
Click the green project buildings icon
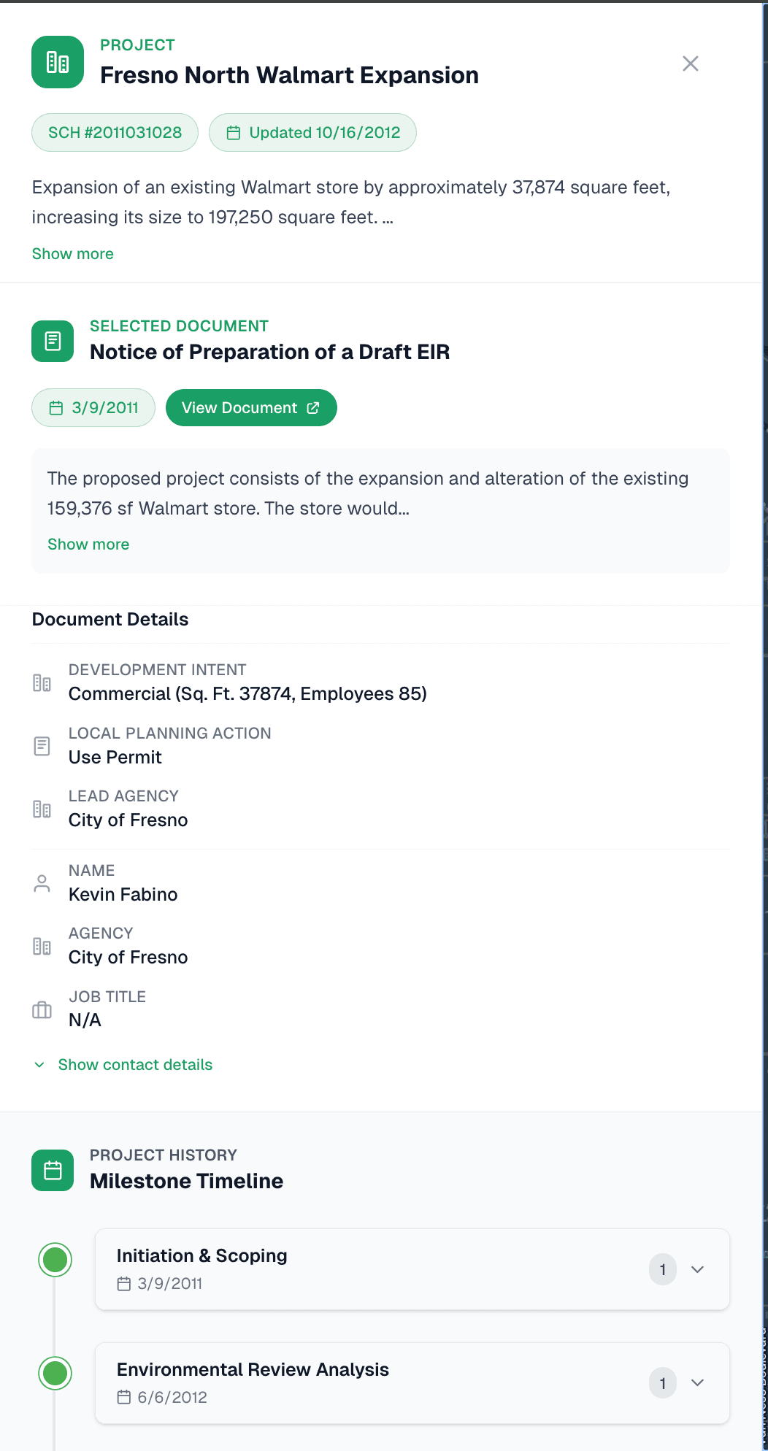tap(58, 62)
